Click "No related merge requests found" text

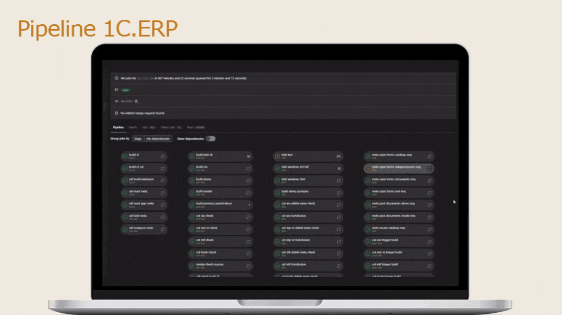(x=142, y=113)
